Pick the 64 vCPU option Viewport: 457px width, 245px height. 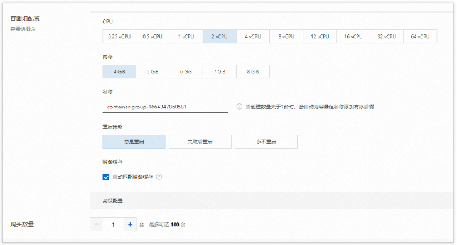click(420, 37)
